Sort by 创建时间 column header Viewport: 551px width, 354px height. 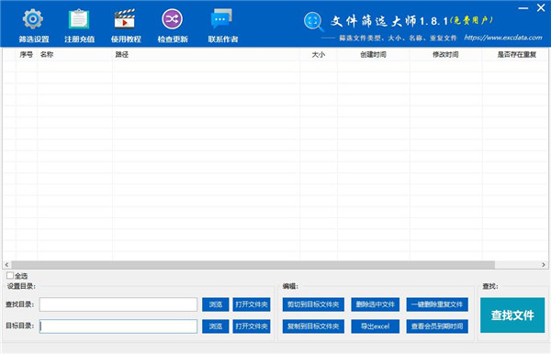[373, 54]
